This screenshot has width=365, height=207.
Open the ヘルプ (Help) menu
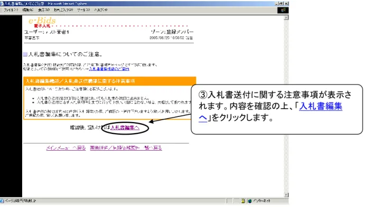(x=101, y=10)
